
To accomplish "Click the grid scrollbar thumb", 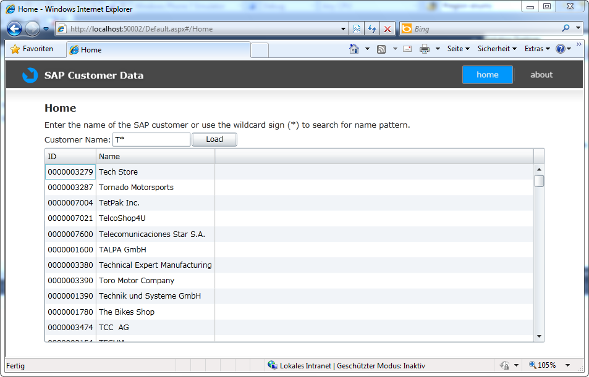I will pyautogui.click(x=539, y=181).
